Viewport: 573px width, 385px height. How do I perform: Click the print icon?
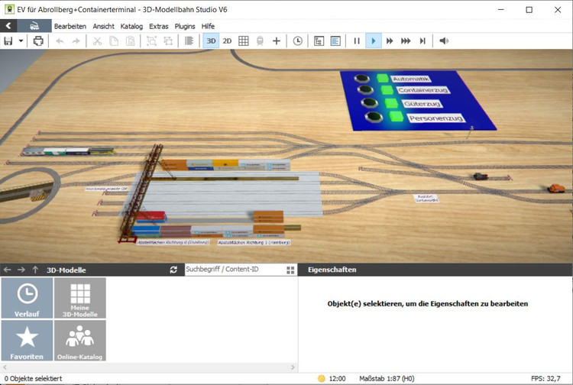(38, 41)
